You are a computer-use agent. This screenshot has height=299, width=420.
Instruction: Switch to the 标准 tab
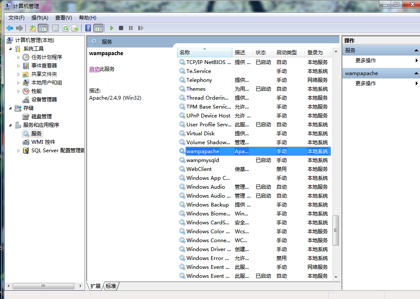pyautogui.click(x=111, y=286)
